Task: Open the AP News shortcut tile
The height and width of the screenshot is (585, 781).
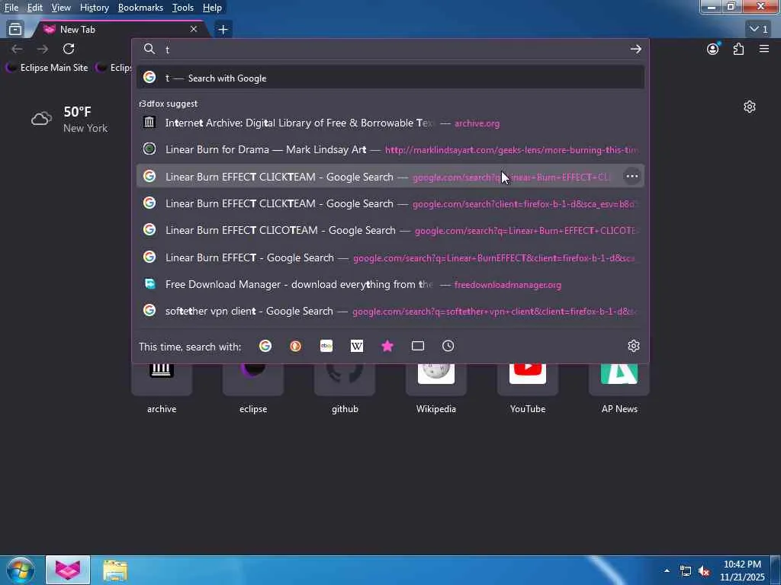Action: [619, 379]
